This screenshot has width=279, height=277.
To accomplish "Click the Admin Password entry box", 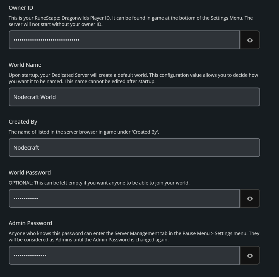I will 124,255.
